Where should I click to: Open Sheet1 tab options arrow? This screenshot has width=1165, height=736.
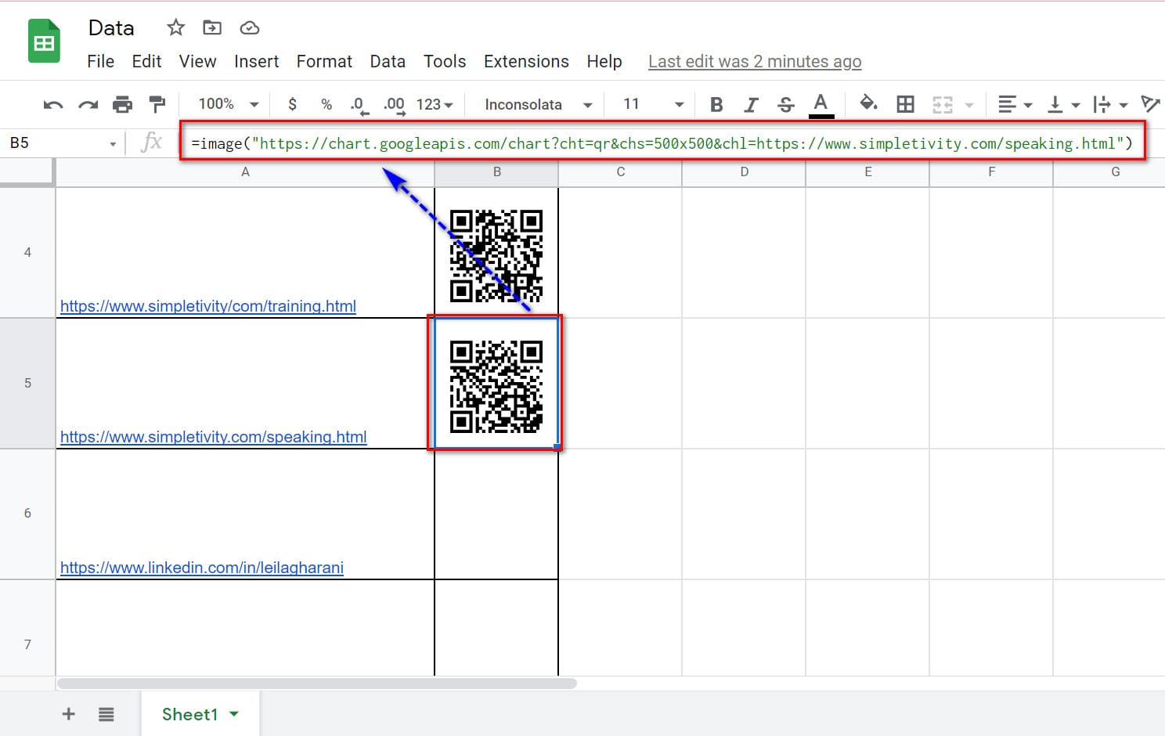(234, 714)
